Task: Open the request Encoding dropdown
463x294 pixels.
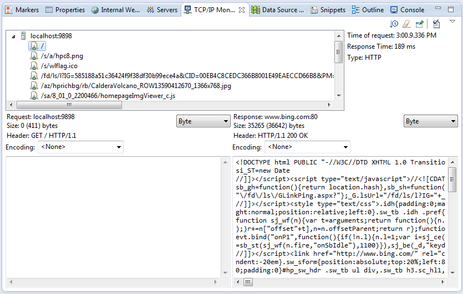Action: click(80, 147)
